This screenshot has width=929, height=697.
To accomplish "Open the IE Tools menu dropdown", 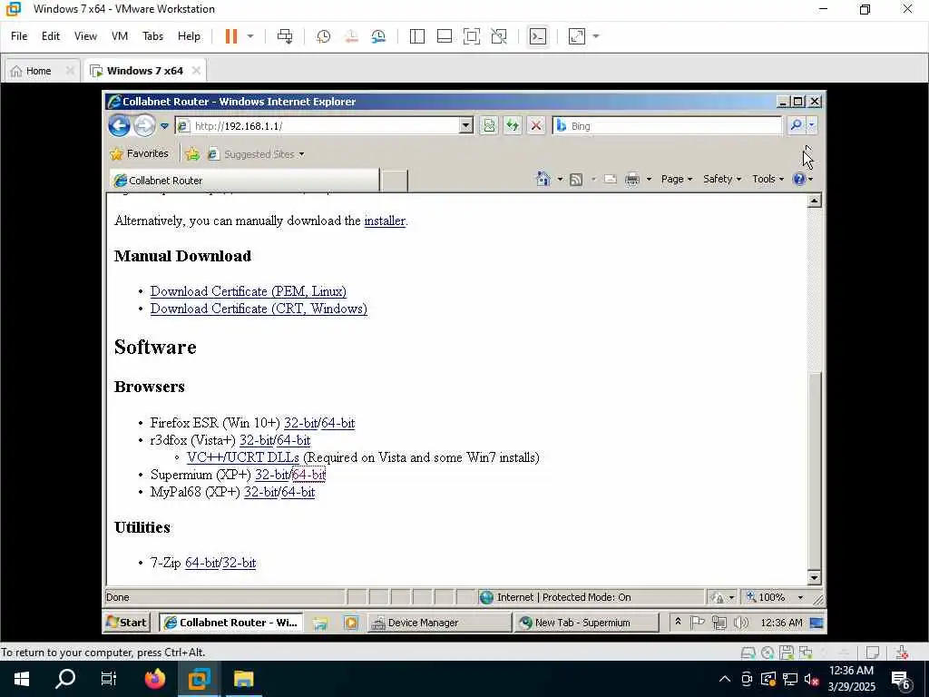I will [x=768, y=179].
